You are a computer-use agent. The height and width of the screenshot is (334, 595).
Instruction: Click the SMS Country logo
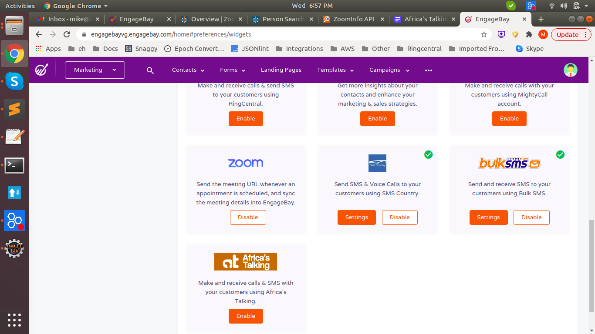pos(377,163)
